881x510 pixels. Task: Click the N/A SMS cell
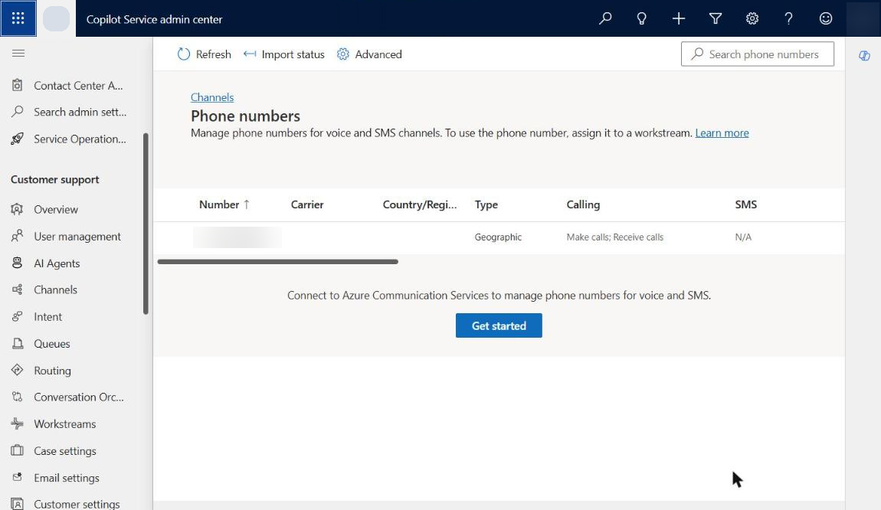743,237
